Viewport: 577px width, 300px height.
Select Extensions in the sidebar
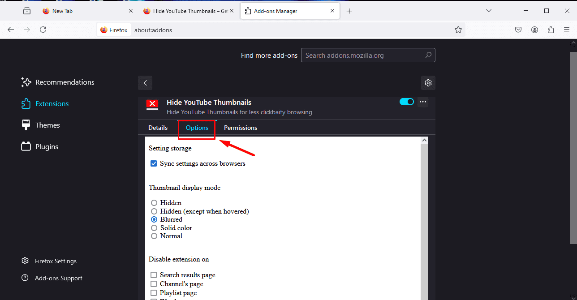pyautogui.click(x=45, y=104)
